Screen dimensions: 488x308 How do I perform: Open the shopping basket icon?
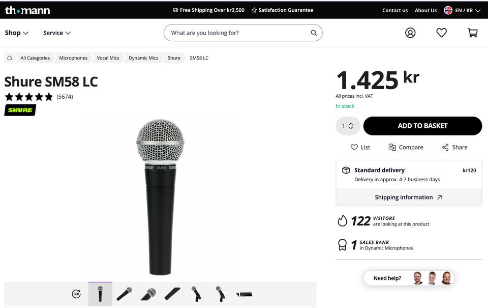(x=472, y=33)
